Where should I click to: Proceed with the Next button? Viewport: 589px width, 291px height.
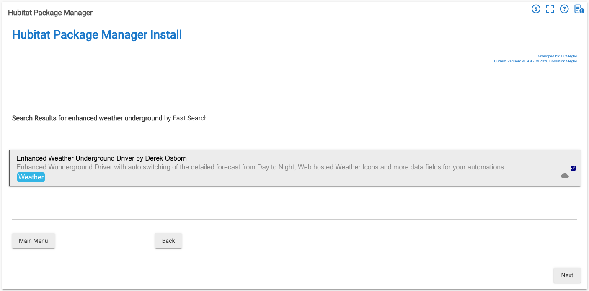pyautogui.click(x=567, y=275)
